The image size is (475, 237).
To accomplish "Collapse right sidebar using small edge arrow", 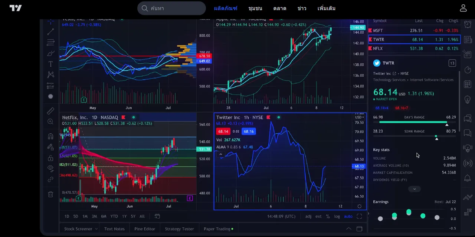I will [368, 213].
